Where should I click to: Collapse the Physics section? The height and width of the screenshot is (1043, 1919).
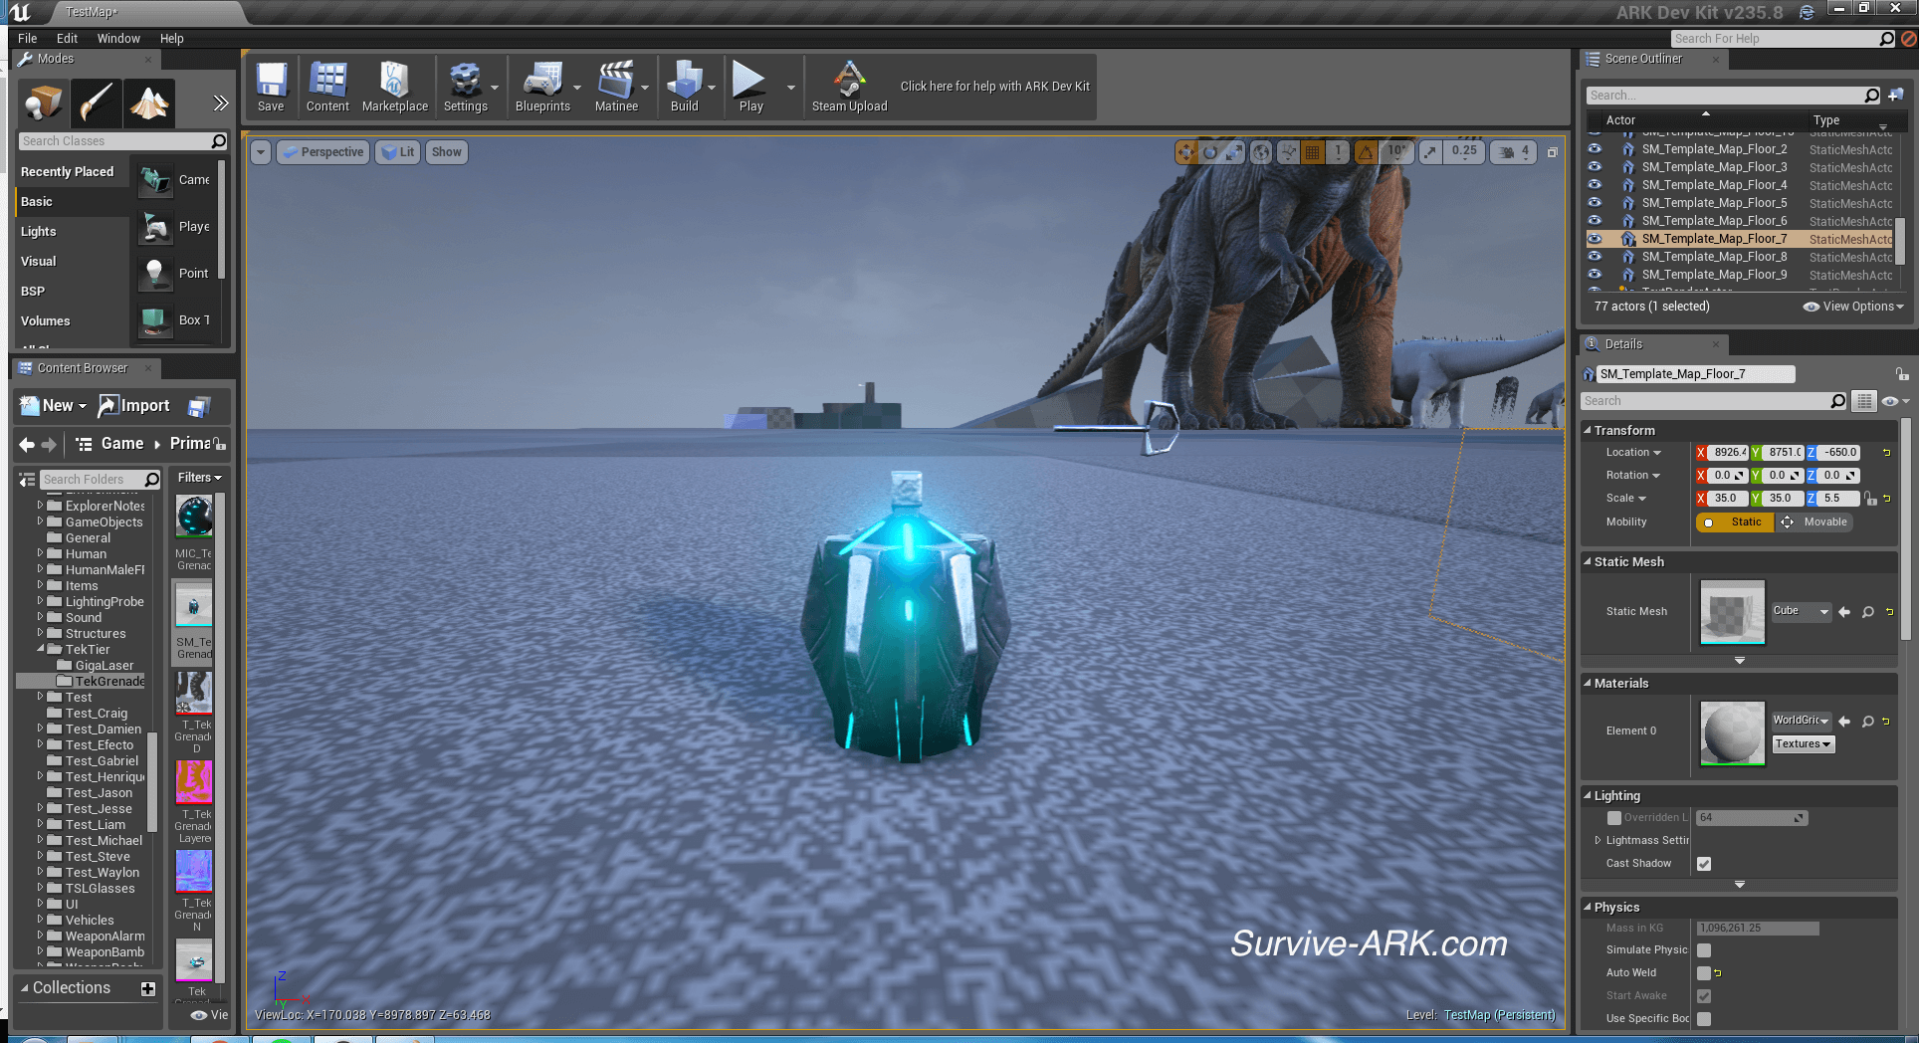(1588, 908)
